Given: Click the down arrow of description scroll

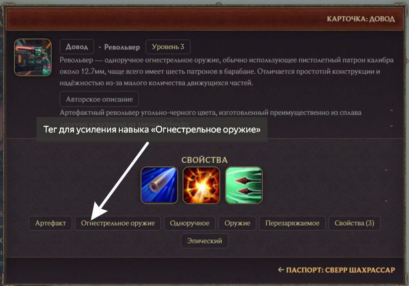Looking at the screenshot, I should point(392,126).
